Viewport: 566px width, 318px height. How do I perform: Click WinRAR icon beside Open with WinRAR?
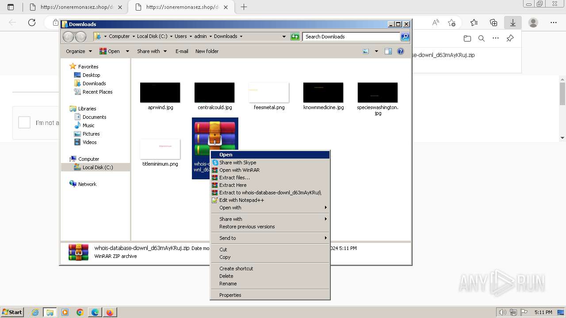215,170
